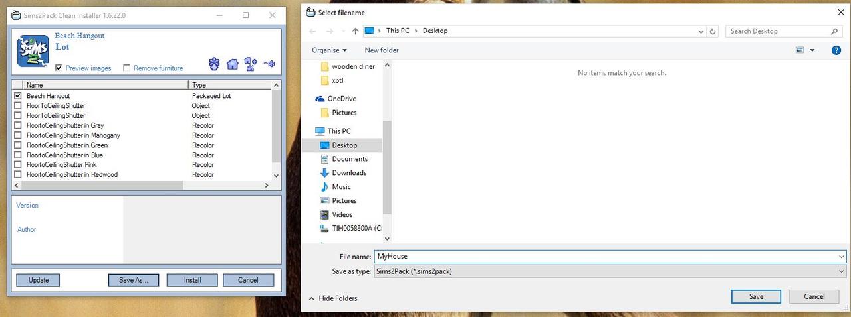Uncheck the Beach Hangout item checkbox
The image size is (851, 317).
(x=18, y=96)
